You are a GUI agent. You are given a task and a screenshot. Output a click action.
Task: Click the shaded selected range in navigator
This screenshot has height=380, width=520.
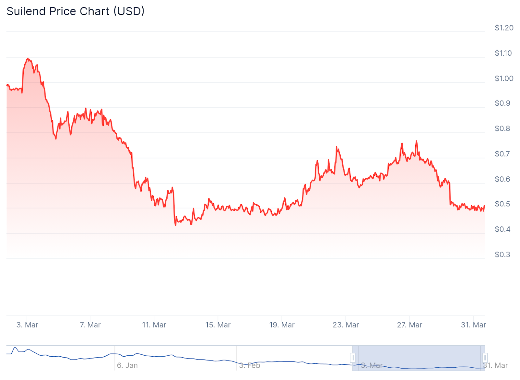[419, 358]
